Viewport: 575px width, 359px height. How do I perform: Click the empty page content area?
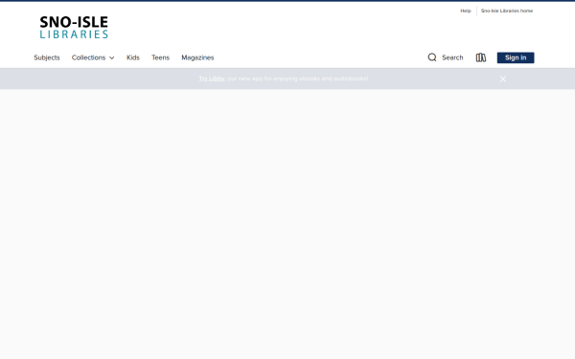click(287, 223)
